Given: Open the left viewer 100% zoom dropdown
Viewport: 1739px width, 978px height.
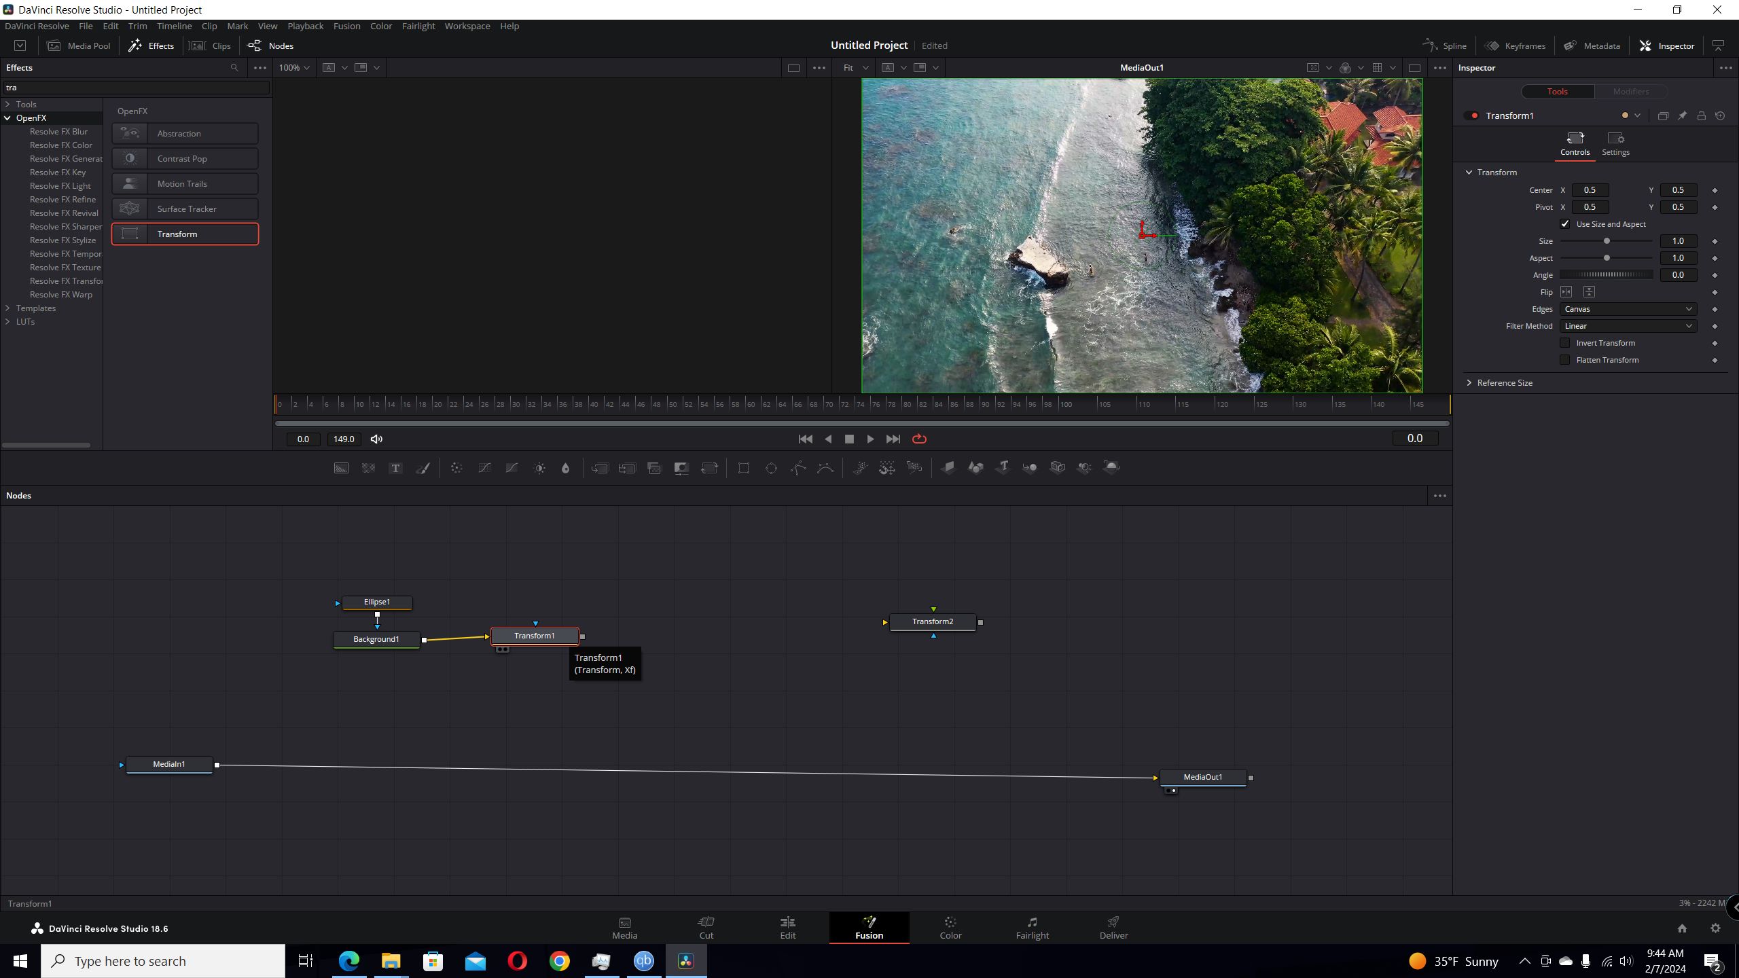Looking at the screenshot, I should pyautogui.click(x=294, y=68).
